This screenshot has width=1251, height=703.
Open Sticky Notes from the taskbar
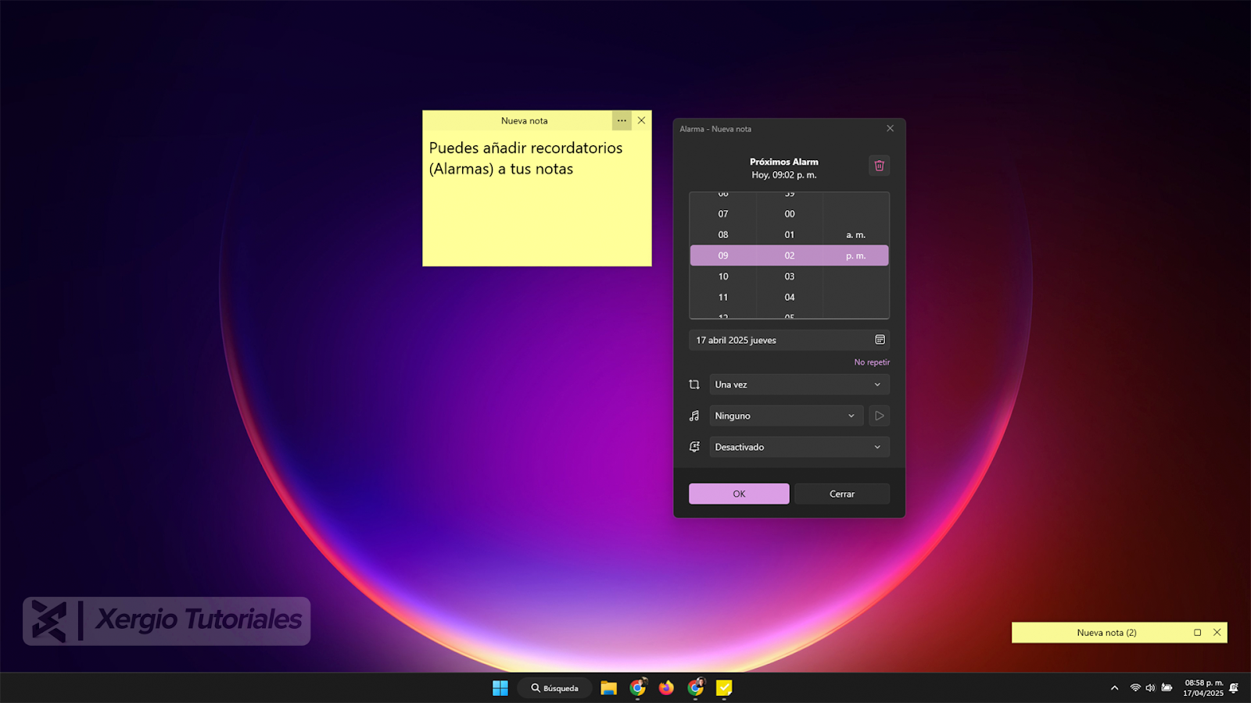723,688
